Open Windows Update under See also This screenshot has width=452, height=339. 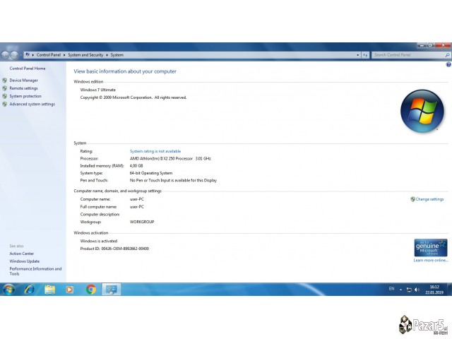[x=24, y=261]
